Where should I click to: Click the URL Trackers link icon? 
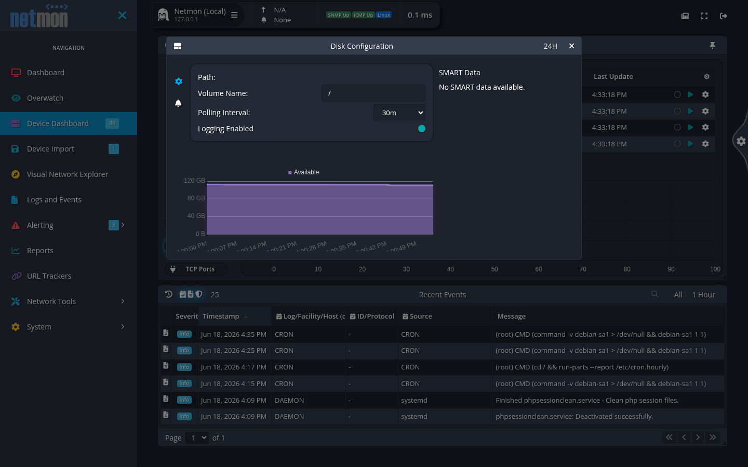(16, 276)
